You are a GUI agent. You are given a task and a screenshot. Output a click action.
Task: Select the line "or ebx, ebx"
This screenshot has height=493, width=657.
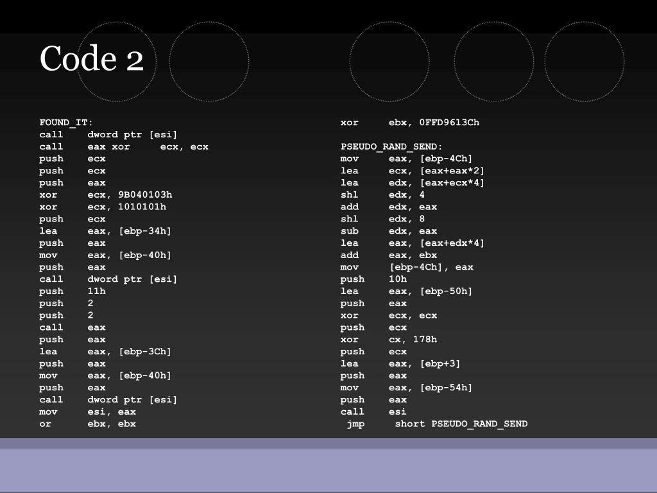coord(87,424)
